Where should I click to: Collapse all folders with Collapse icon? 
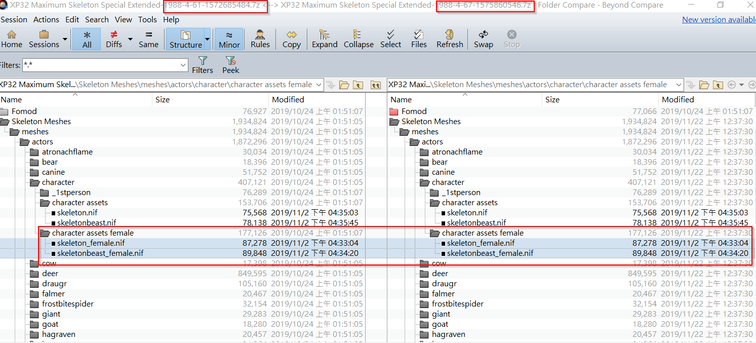click(359, 39)
